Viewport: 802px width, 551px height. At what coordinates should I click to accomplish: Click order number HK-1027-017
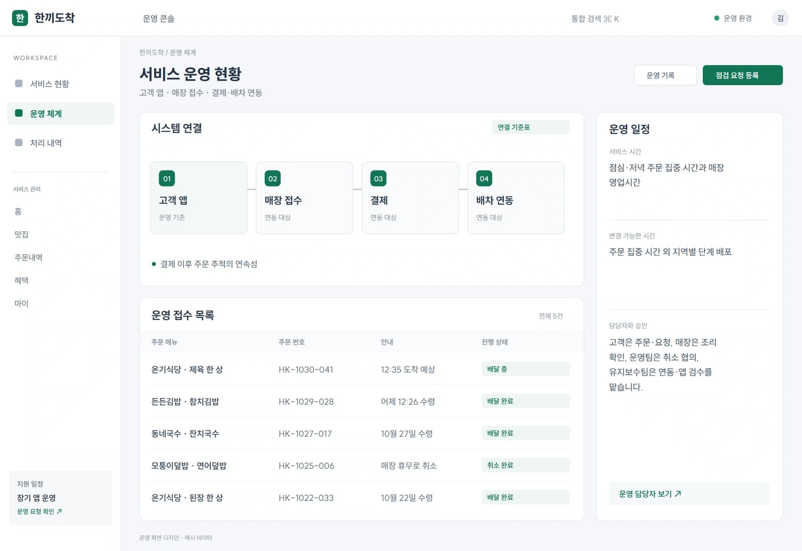305,434
